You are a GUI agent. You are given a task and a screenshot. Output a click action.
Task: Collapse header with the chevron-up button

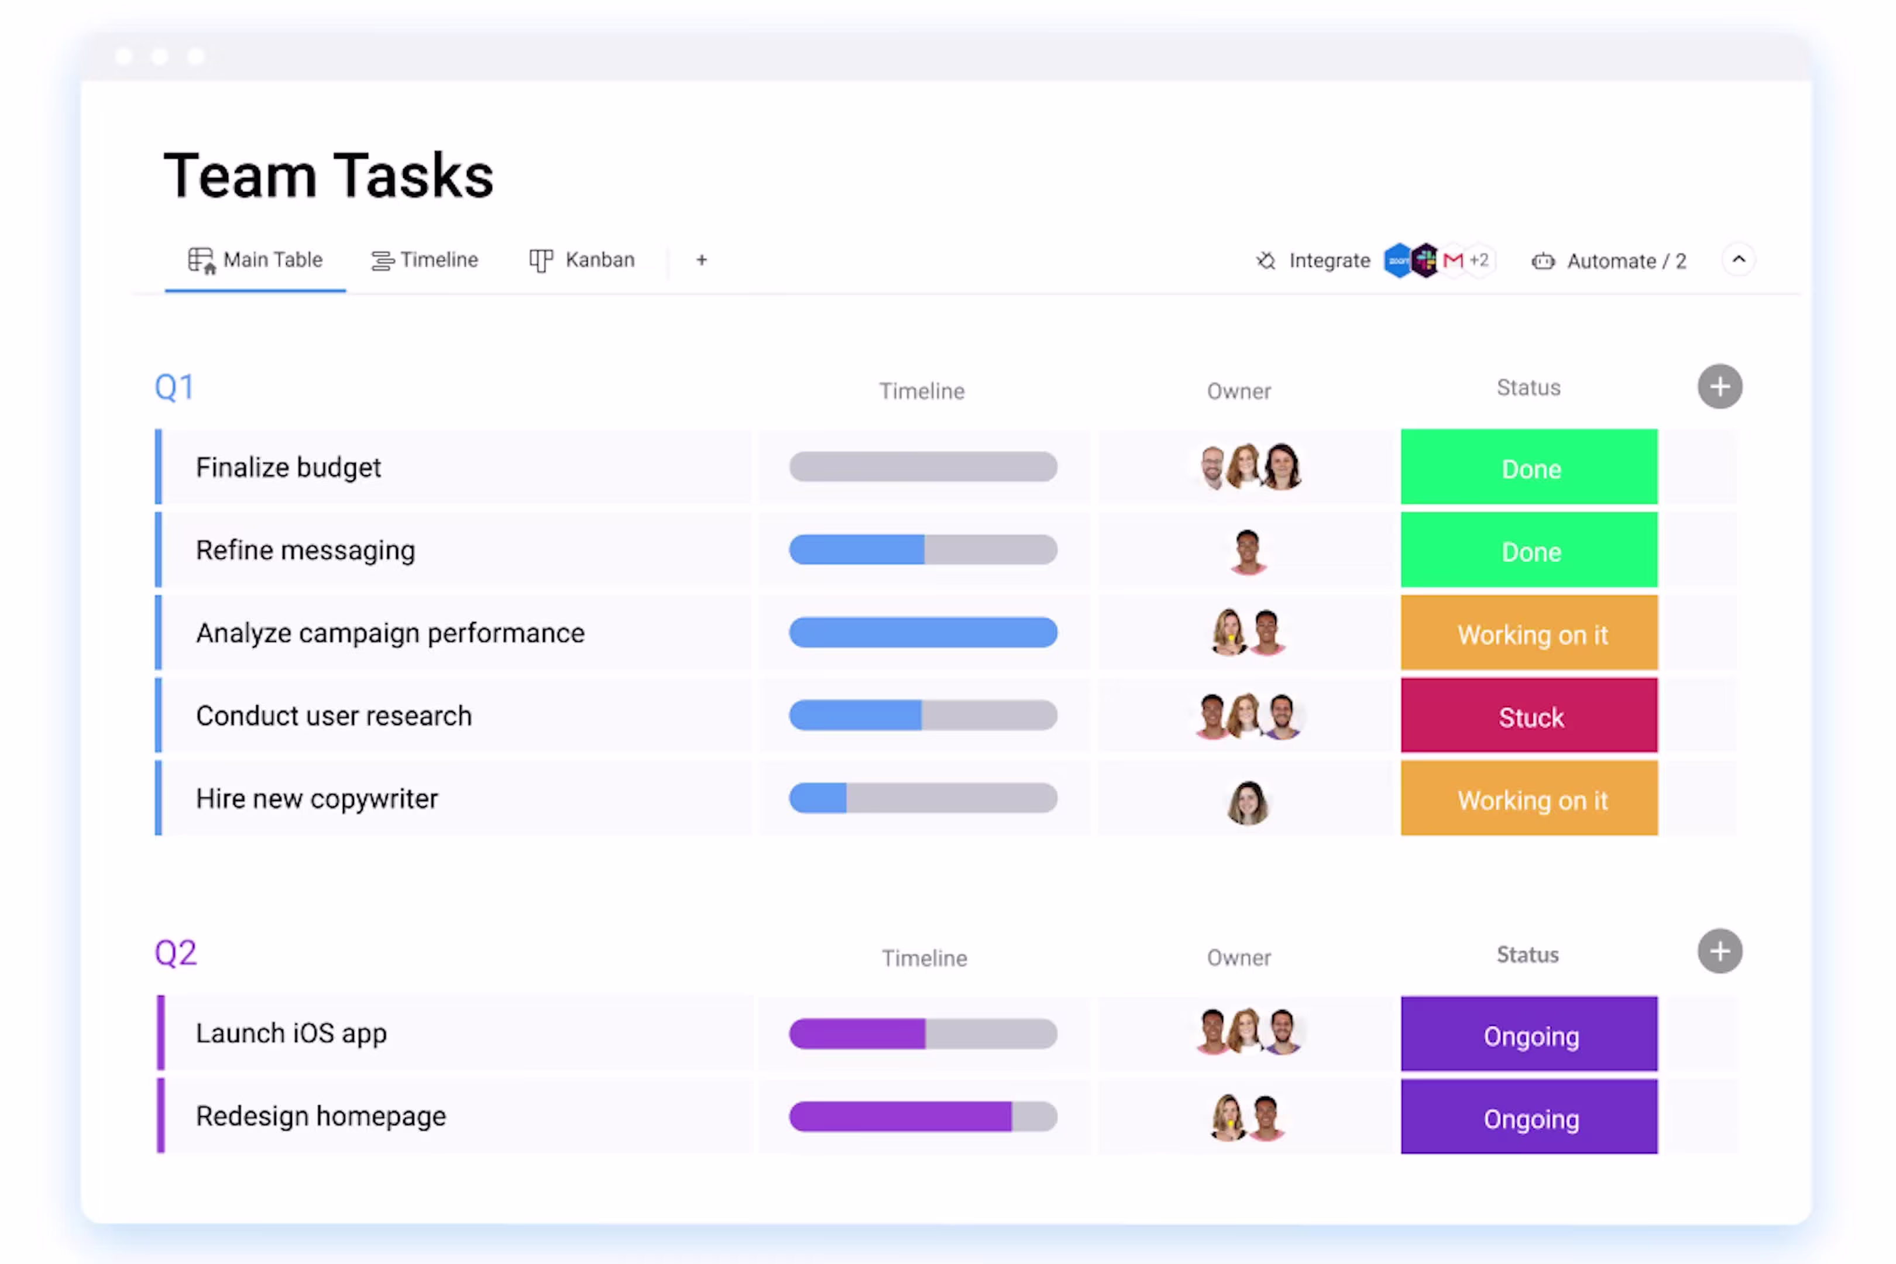(x=1739, y=260)
